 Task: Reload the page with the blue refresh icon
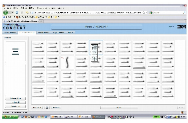click(x=17, y=13)
